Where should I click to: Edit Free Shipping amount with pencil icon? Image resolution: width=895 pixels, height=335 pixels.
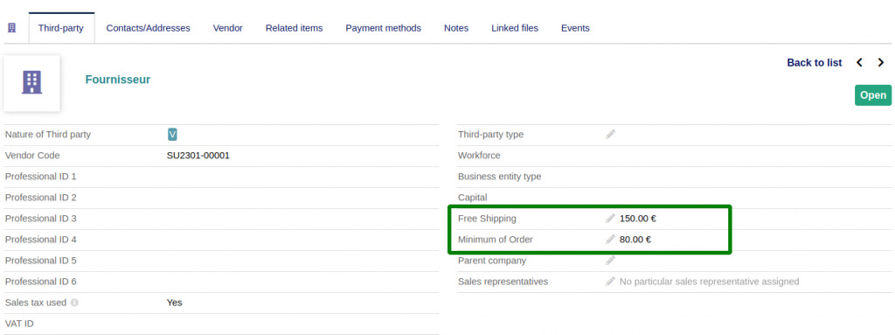(610, 219)
